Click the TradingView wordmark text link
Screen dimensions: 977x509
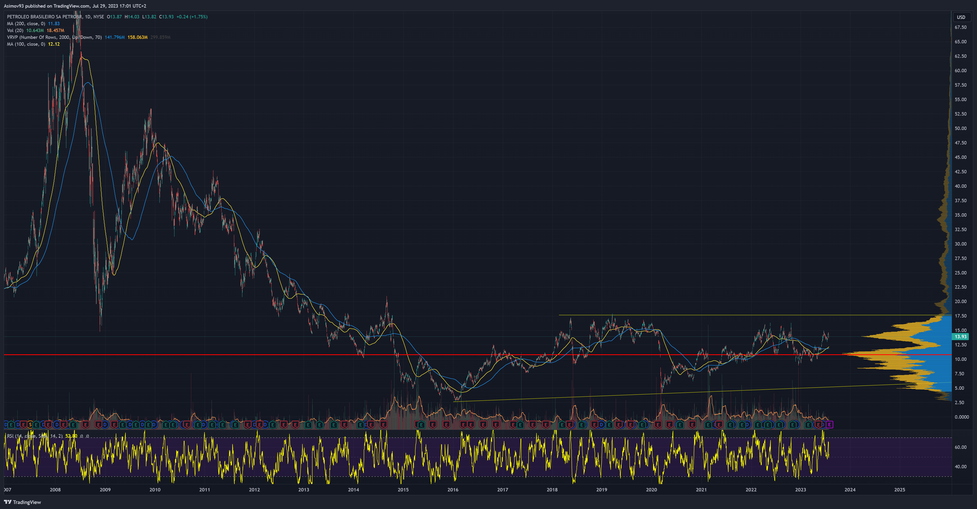(x=27, y=502)
